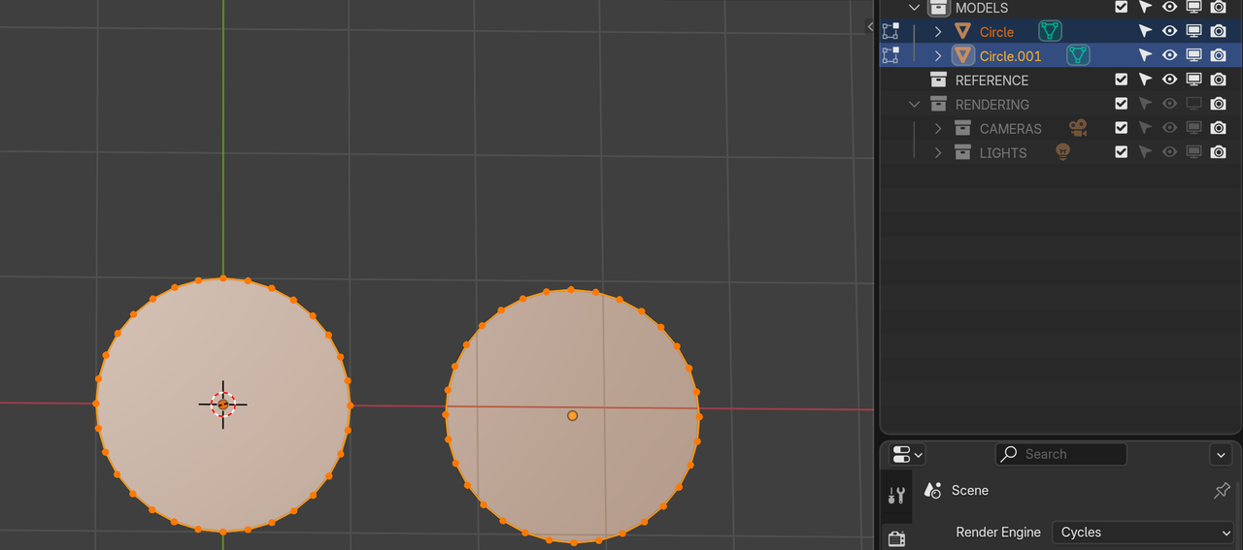Open the properties options dropdown arrow

pyautogui.click(x=1221, y=454)
